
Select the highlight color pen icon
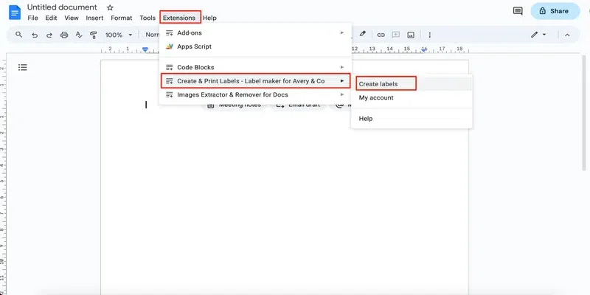tap(362, 34)
